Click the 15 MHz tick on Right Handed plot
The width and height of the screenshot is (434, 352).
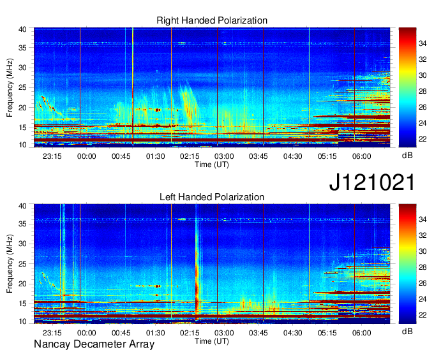tap(22, 128)
